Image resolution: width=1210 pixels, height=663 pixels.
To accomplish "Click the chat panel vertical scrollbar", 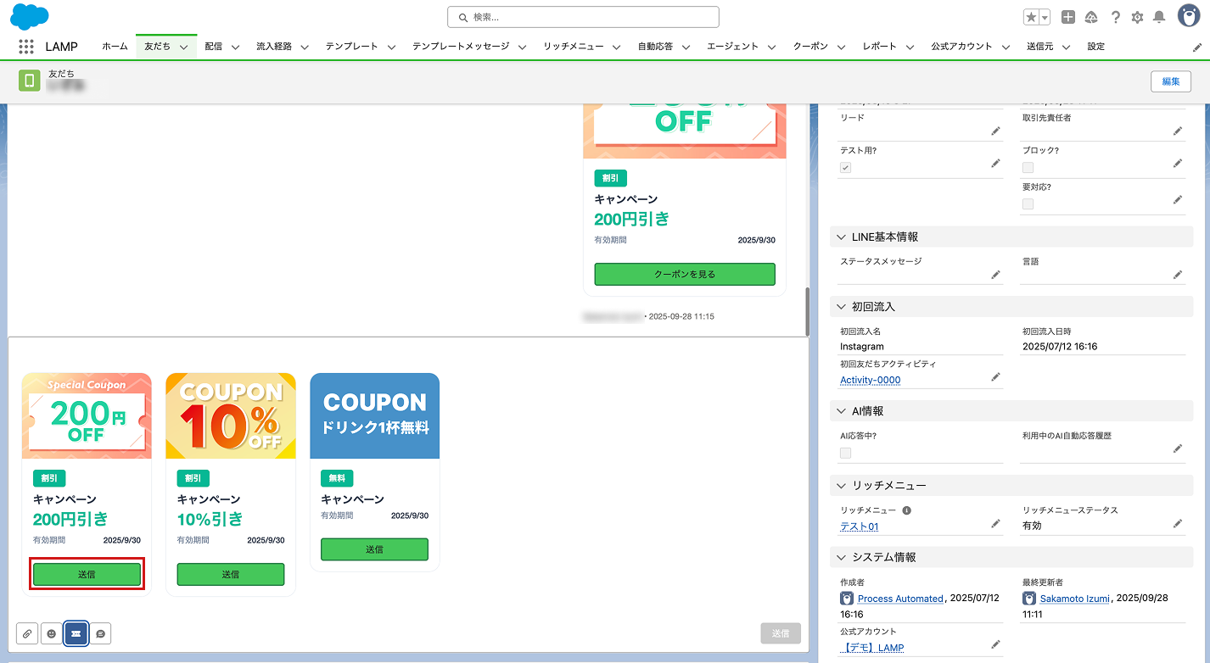I will pos(807,311).
